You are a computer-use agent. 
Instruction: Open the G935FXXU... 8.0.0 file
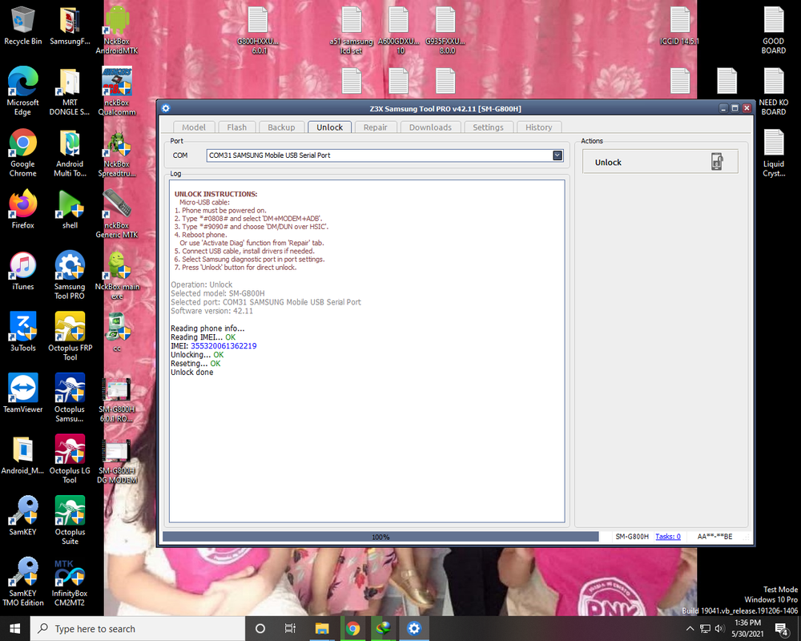tap(445, 30)
